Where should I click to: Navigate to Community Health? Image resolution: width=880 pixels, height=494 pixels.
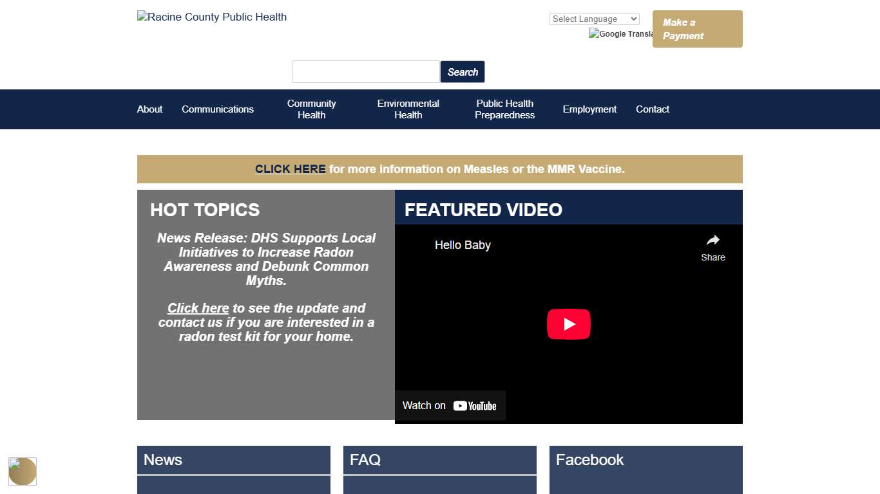311,109
